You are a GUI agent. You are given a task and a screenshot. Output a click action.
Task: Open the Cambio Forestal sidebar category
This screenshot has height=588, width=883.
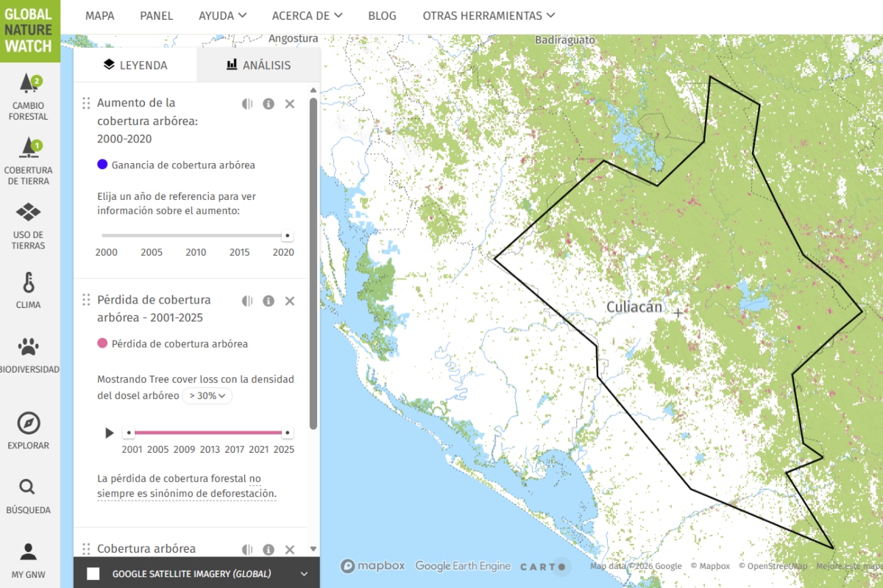[x=29, y=96]
